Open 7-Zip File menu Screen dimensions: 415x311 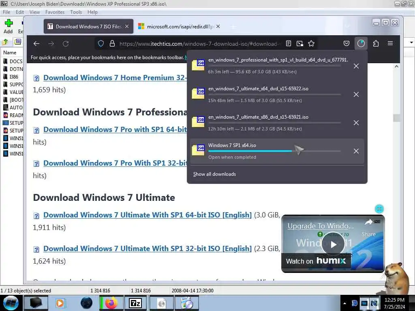pyautogui.click(x=6, y=12)
